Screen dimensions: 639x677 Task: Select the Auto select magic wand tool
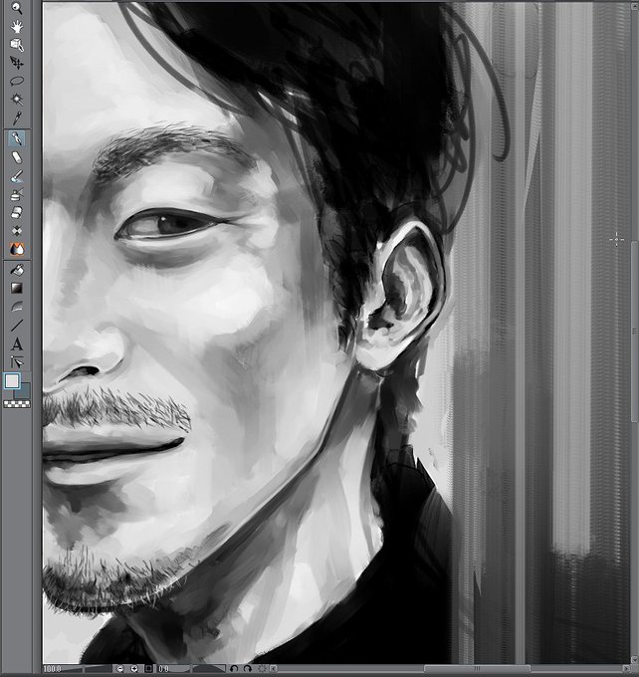16,100
